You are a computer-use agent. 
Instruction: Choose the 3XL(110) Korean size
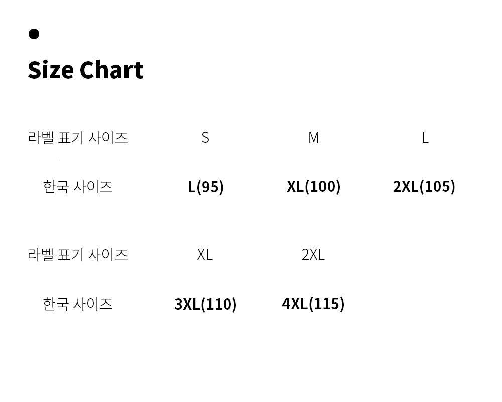[x=205, y=304]
